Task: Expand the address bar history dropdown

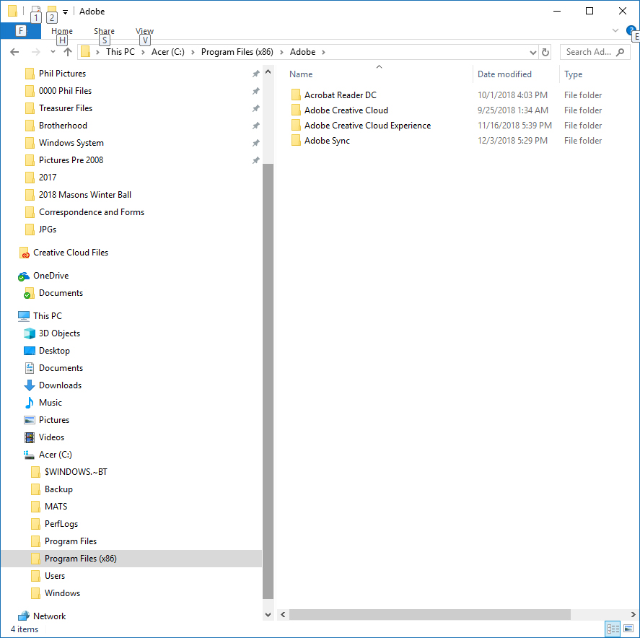Action: 532,52
